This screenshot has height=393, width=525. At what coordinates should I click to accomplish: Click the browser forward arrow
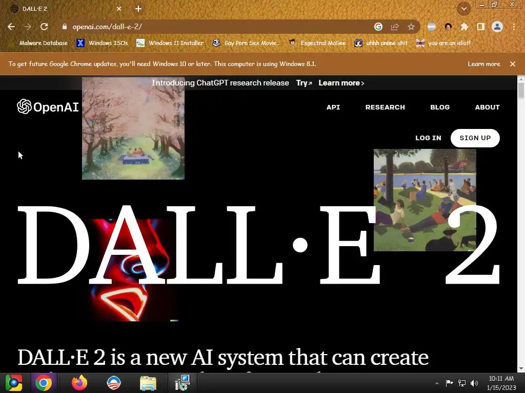[28, 27]
